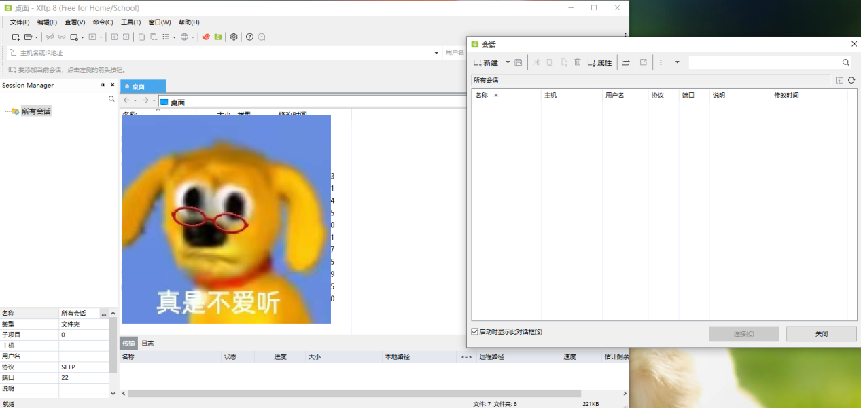Click the forward arrow in file browser

(145, 100)
